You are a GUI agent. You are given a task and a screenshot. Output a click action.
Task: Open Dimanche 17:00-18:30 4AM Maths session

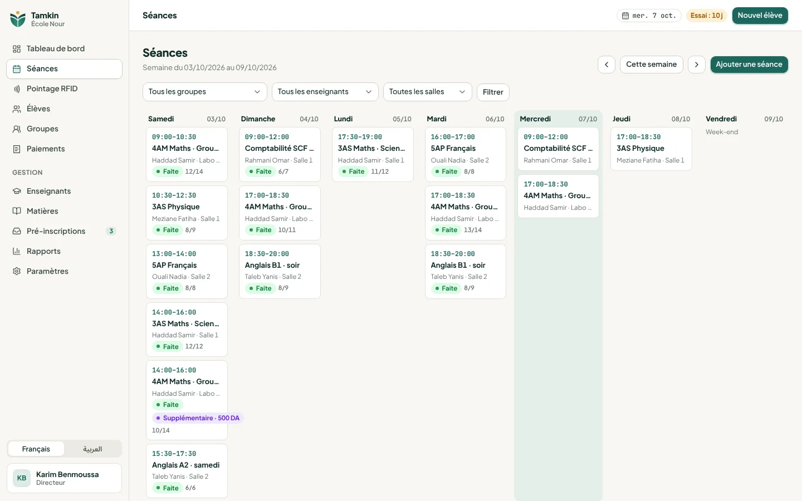tap(280, 213)
